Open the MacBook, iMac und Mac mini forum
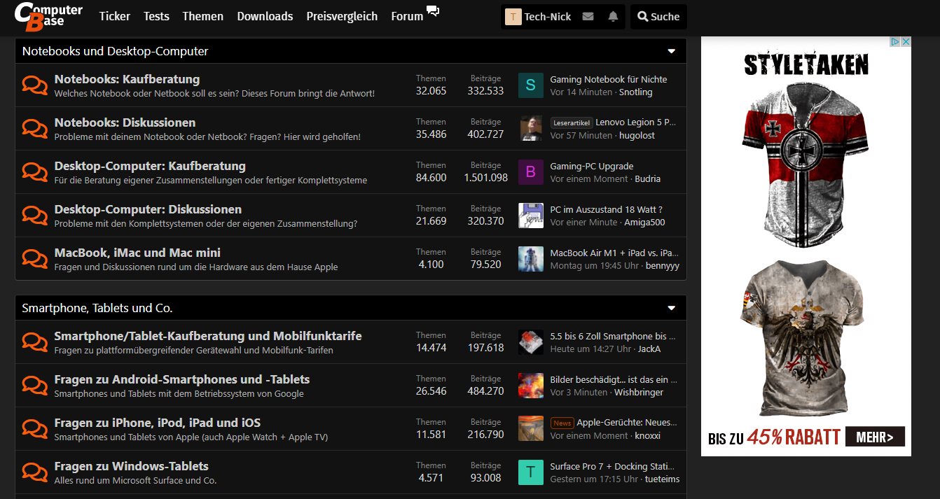This screenshot has width=940, height=499. 137,253
